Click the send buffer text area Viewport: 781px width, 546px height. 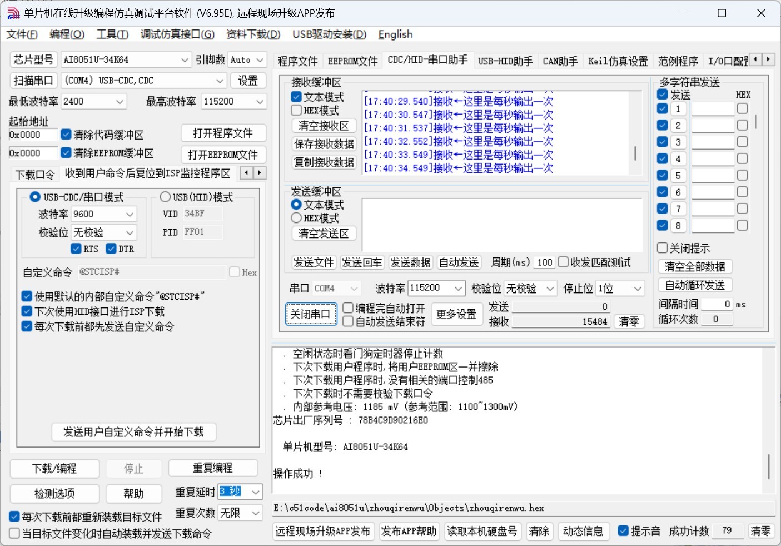(x=502, y=225)
